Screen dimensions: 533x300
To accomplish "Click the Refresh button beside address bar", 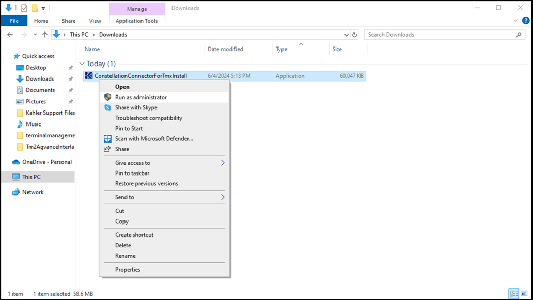I will 354,35.
